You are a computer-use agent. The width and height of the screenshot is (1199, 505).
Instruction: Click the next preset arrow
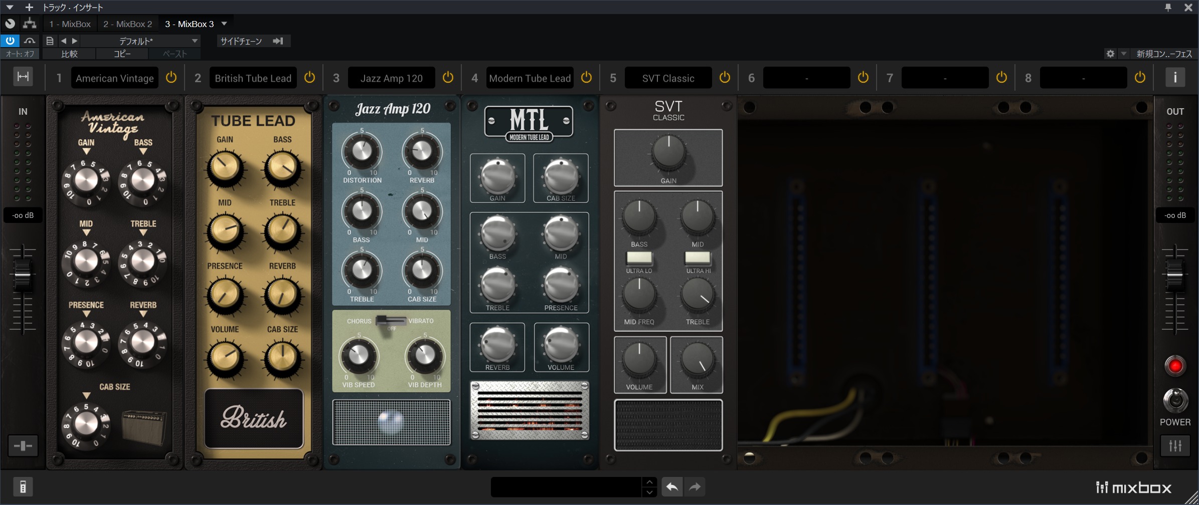pos(75,41)
